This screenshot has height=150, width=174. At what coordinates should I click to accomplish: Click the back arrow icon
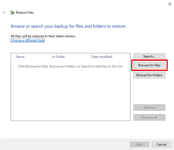(x=4, y=12)
